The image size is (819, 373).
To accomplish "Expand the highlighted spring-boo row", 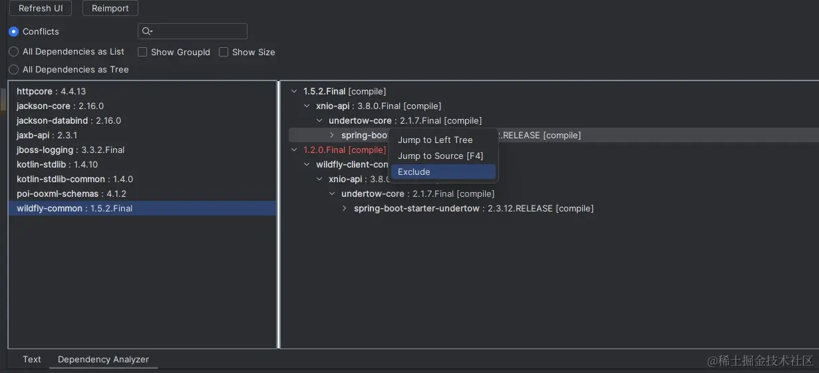I will (332, 135).
